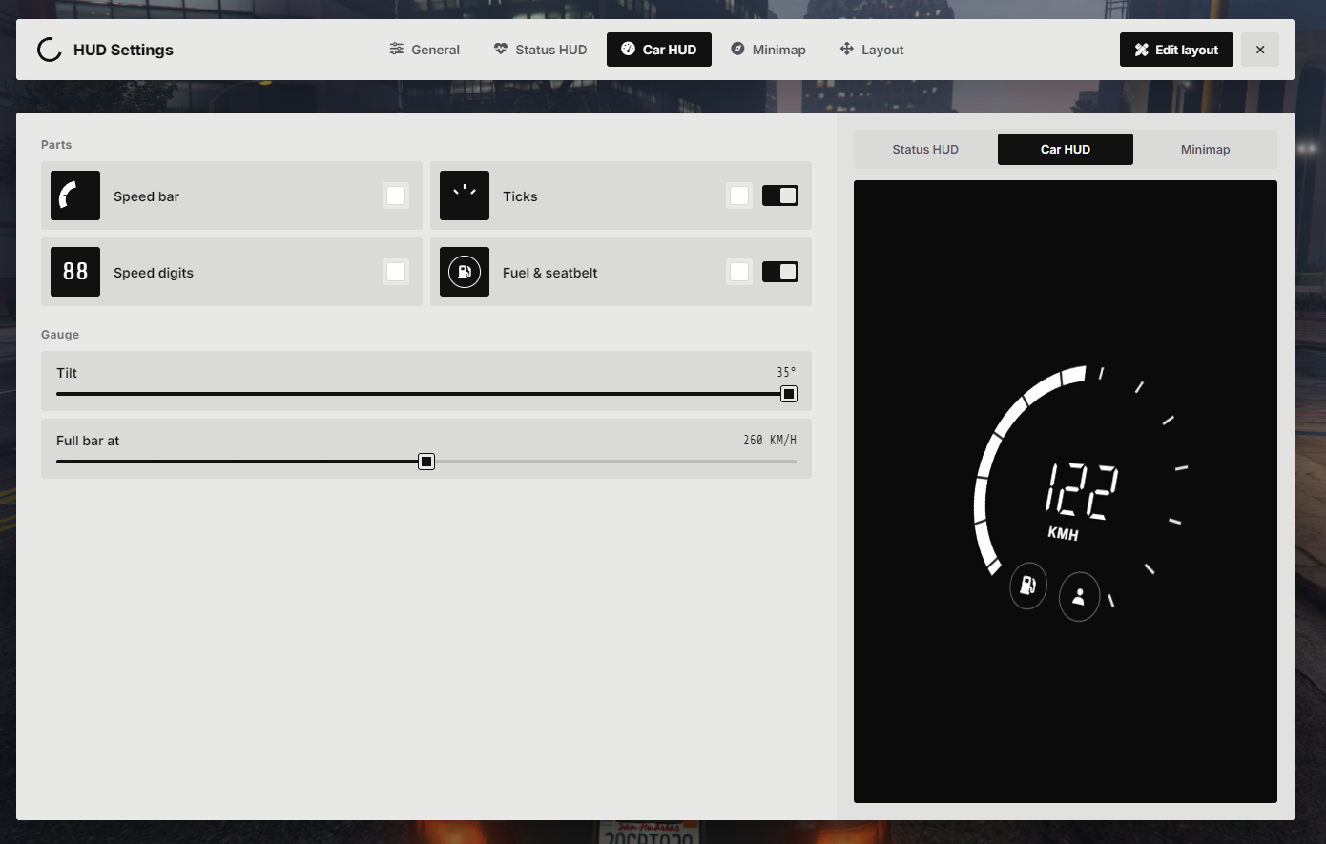The width and height of the screenshot is (1326, 844).
Task: Open the Fuel & seatbelt white color swatch
Action: coord(739,272)
